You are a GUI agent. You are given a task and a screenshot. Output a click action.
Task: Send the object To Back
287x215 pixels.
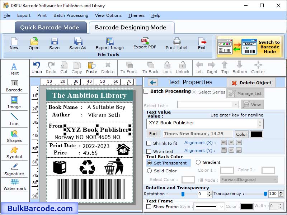point(150,68)
